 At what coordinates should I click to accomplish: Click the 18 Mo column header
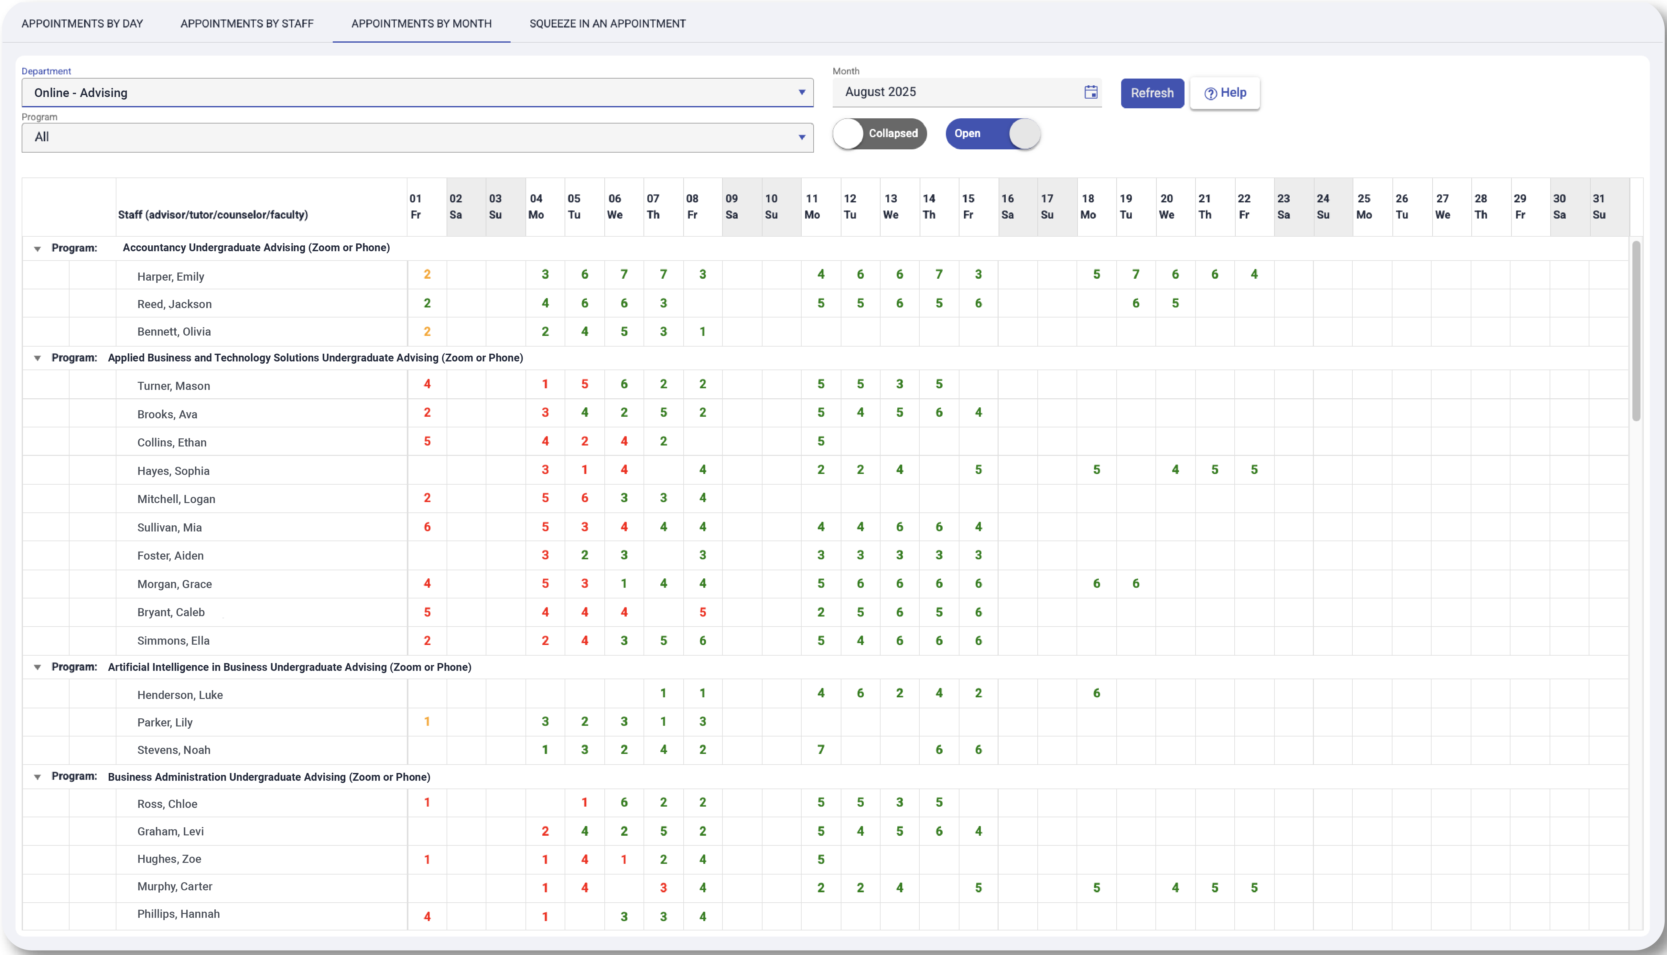pyautogui.click(x=1096, y=207)
